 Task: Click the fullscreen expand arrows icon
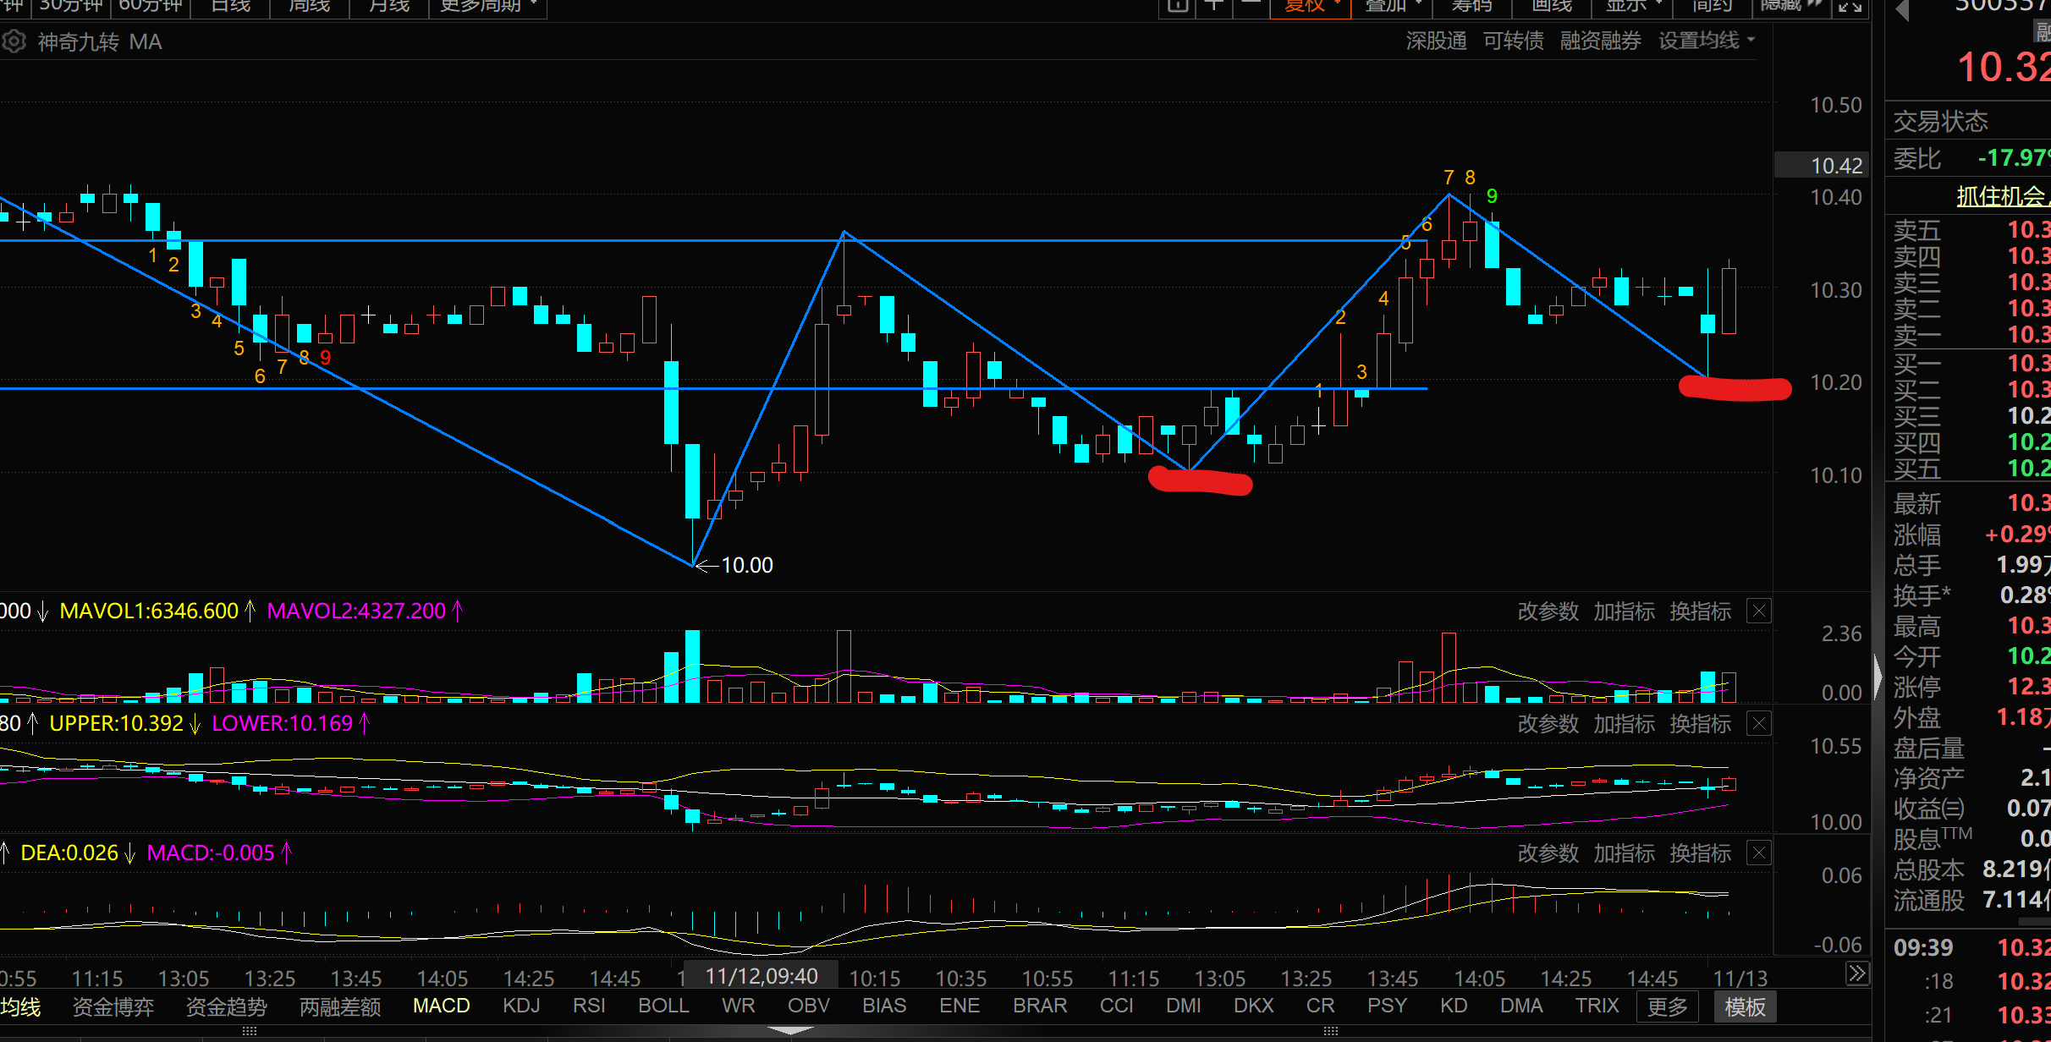1850,6
